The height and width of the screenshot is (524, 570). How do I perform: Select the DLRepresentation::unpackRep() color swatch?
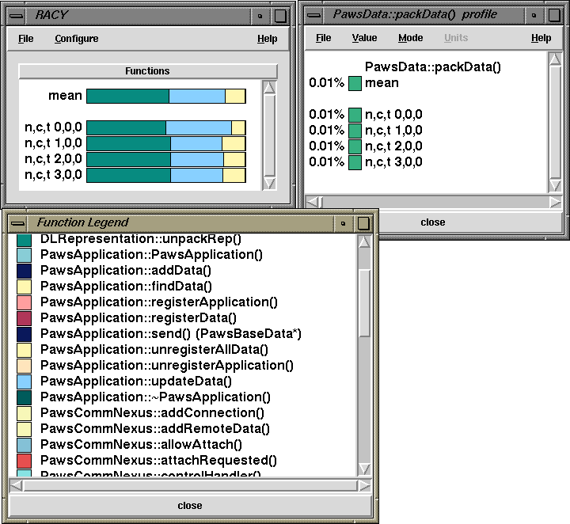pyautogui.click(x=24, y=239)
